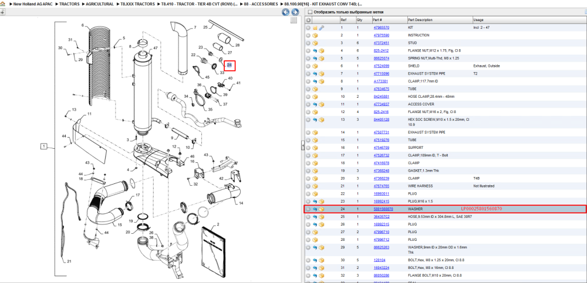The width and height of the screenshot is (587, 283).
Task: Enable 'Отобразить только выбранные метки' checkbox
Action: click(x=309, y=12)
